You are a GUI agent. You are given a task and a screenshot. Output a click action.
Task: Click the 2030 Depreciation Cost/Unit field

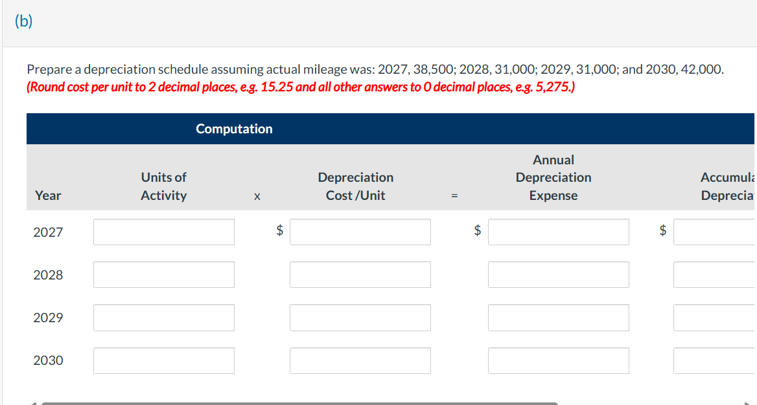coord(360,360)
